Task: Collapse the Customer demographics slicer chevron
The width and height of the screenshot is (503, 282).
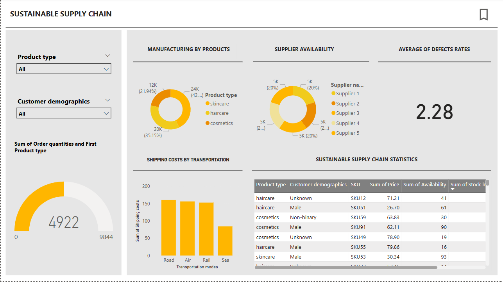Action: pos(107,100)
